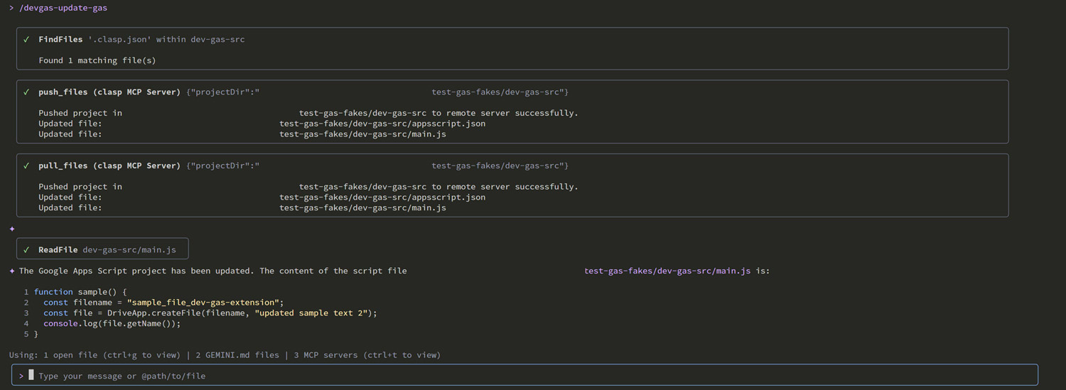Click the push_files (clasp MCP Server) label
Viewport: 1066px width, 390px height.
pos(109,92)
